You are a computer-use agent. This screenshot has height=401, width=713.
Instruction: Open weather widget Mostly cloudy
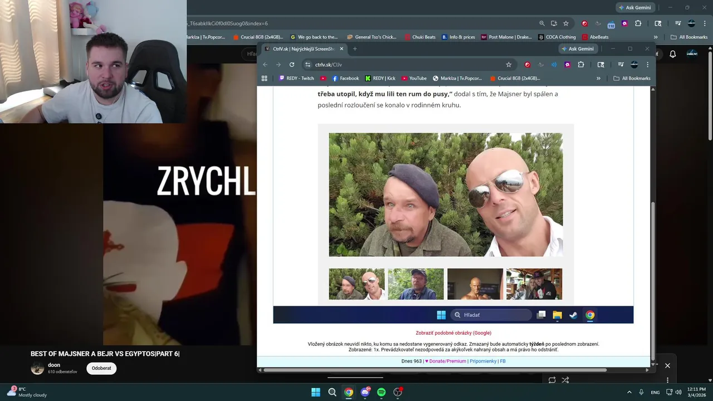pos(28,392)
